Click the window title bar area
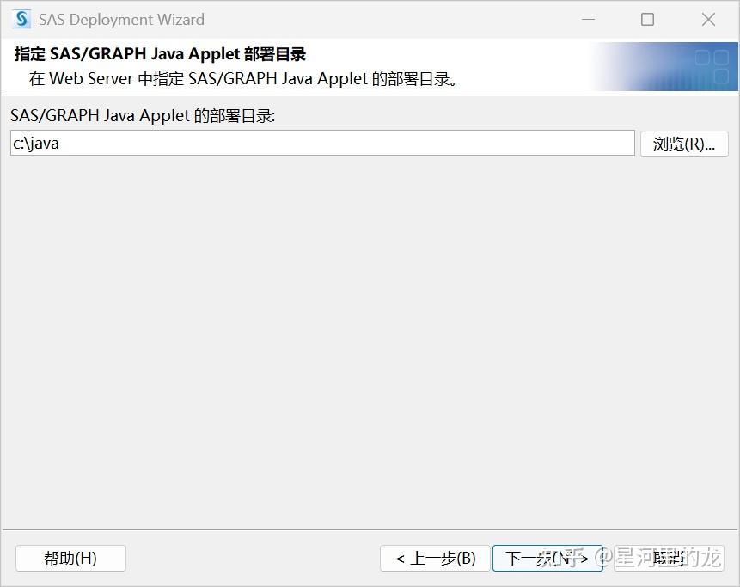The width and height of the screenshot is (740, 587). click(x=344, y=19)
